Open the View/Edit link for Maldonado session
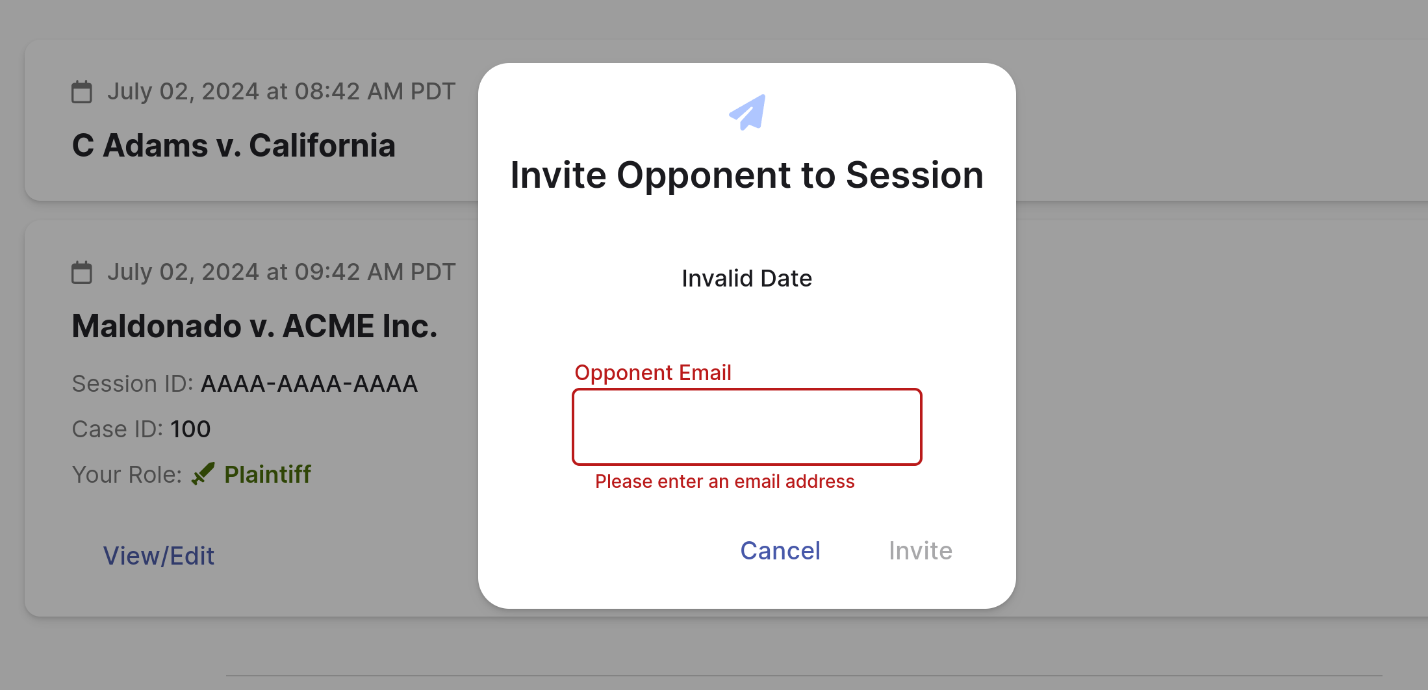The width and height of the screenshot is (1428, 690). click(x=159, y=556)
